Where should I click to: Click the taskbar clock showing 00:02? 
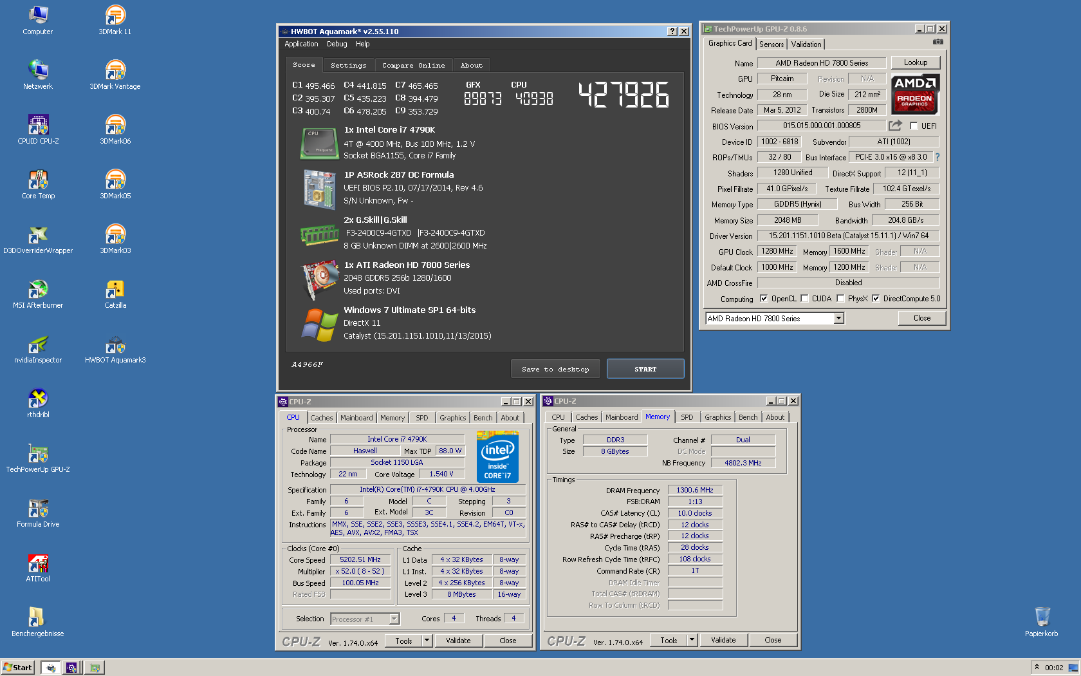coord(1054,668)
